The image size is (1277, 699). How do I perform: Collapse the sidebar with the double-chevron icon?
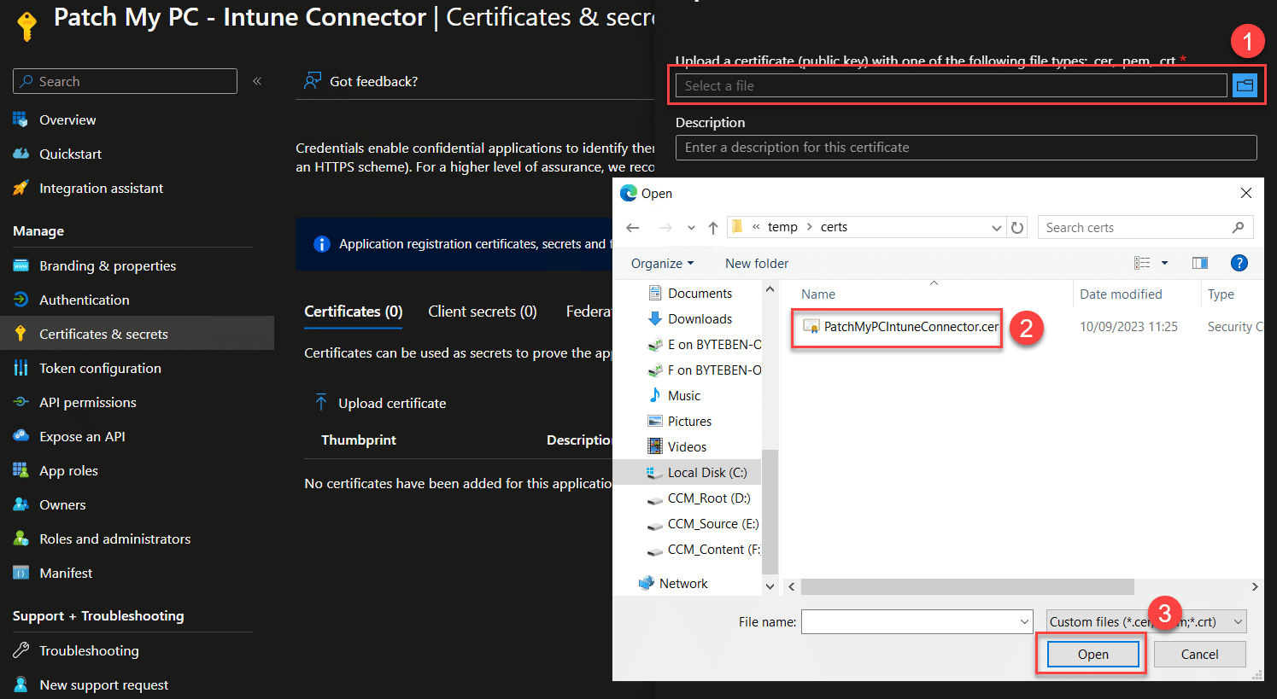pos(257,81)
